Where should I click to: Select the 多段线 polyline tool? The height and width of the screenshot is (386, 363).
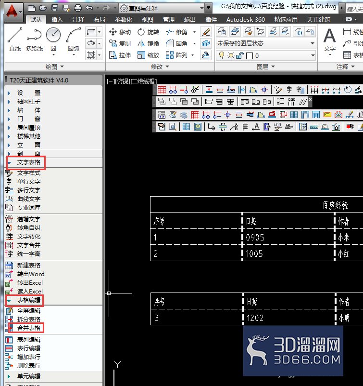34,40
